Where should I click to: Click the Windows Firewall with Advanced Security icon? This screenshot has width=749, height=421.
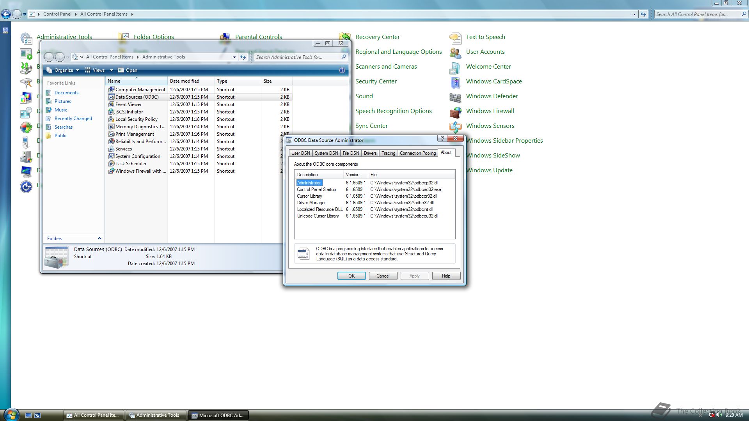coord(111,171)
